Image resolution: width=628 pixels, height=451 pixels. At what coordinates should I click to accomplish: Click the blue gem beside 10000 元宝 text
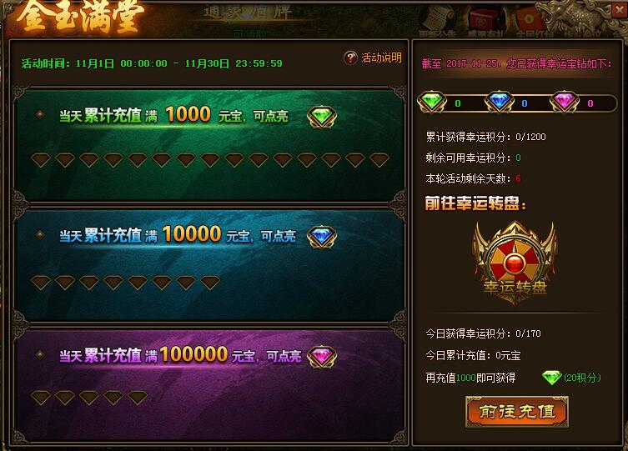322,237
